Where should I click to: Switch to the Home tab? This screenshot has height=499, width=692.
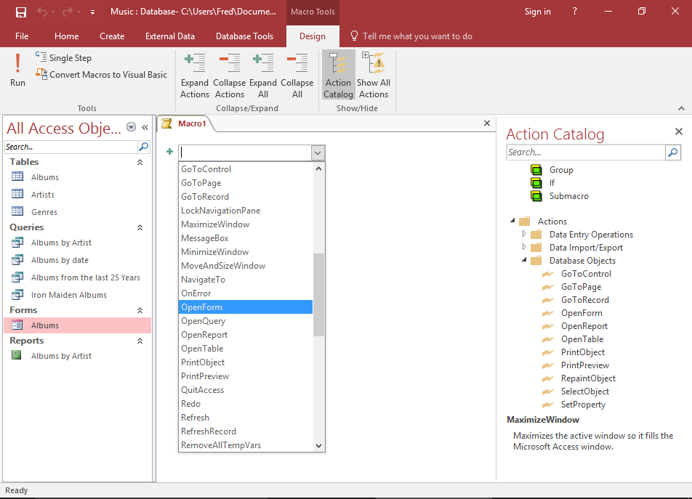click(x=67, y=36)
